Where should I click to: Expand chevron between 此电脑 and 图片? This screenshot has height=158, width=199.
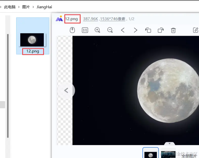click(x=19, y=7)
